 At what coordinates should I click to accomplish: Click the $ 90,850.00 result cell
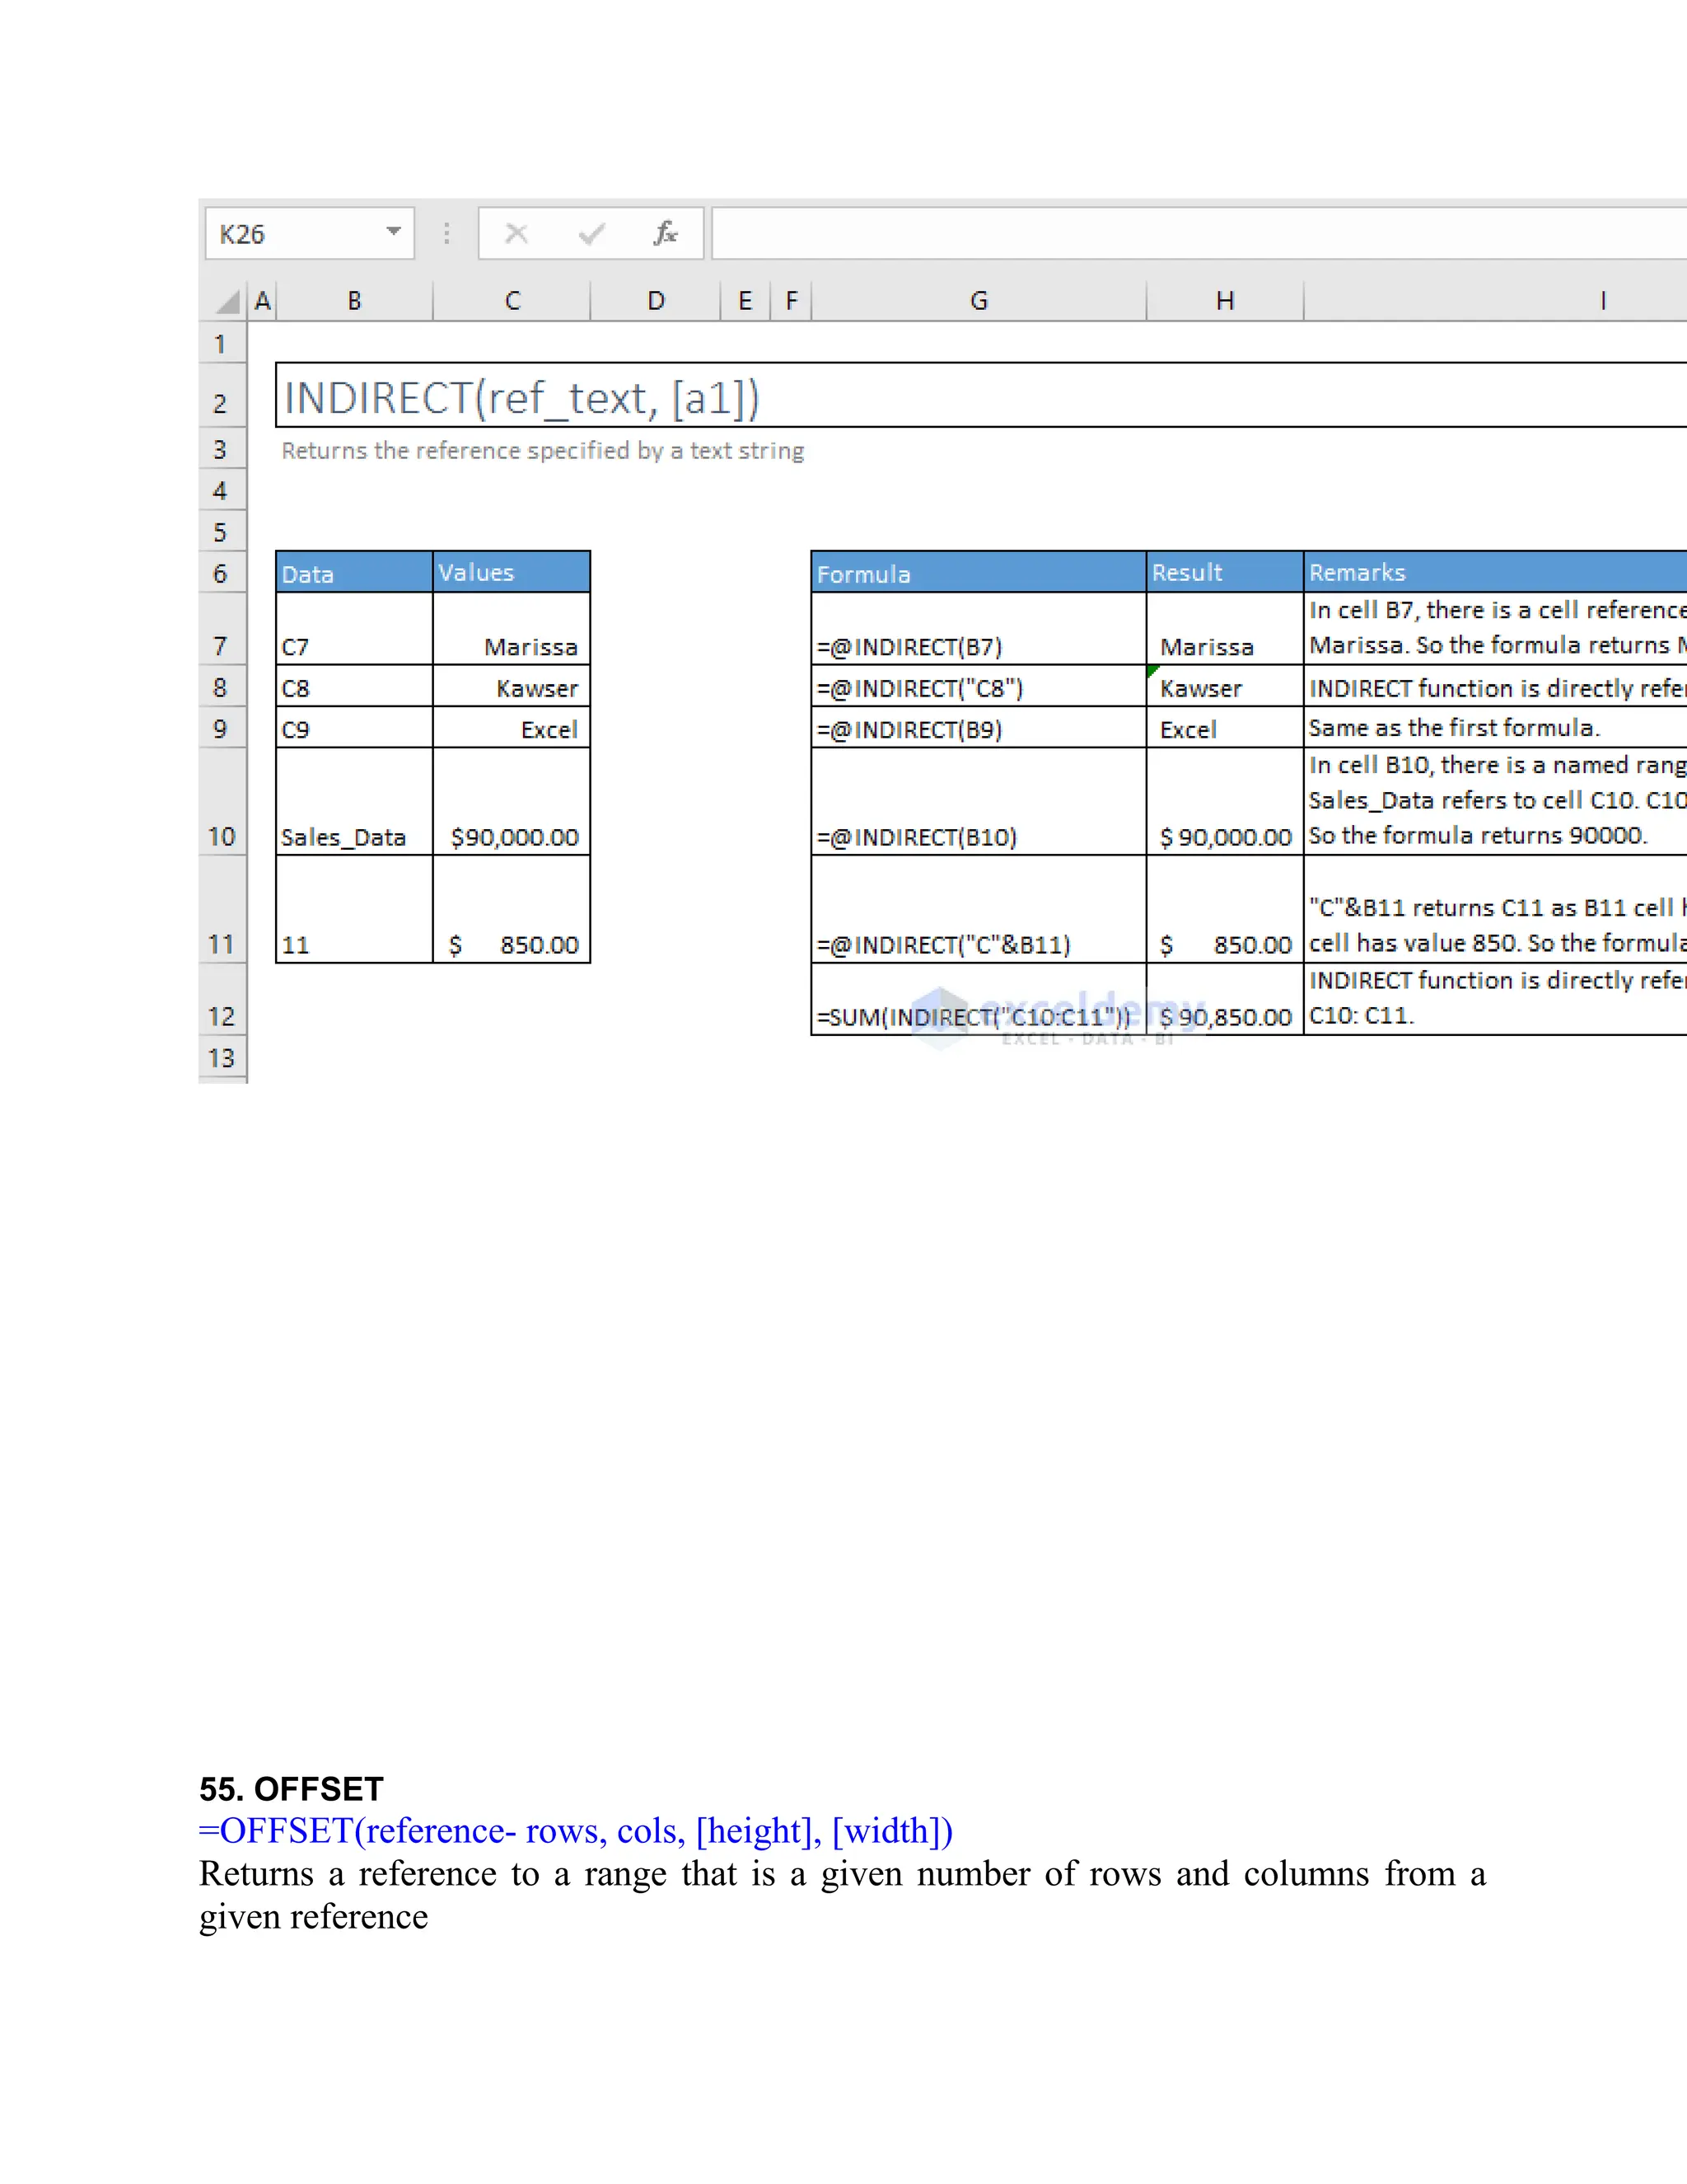click(1225, 999)
